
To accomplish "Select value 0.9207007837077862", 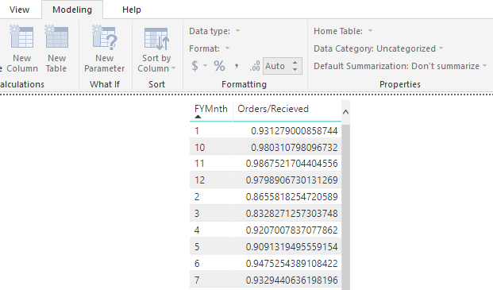I will [292, 230].
